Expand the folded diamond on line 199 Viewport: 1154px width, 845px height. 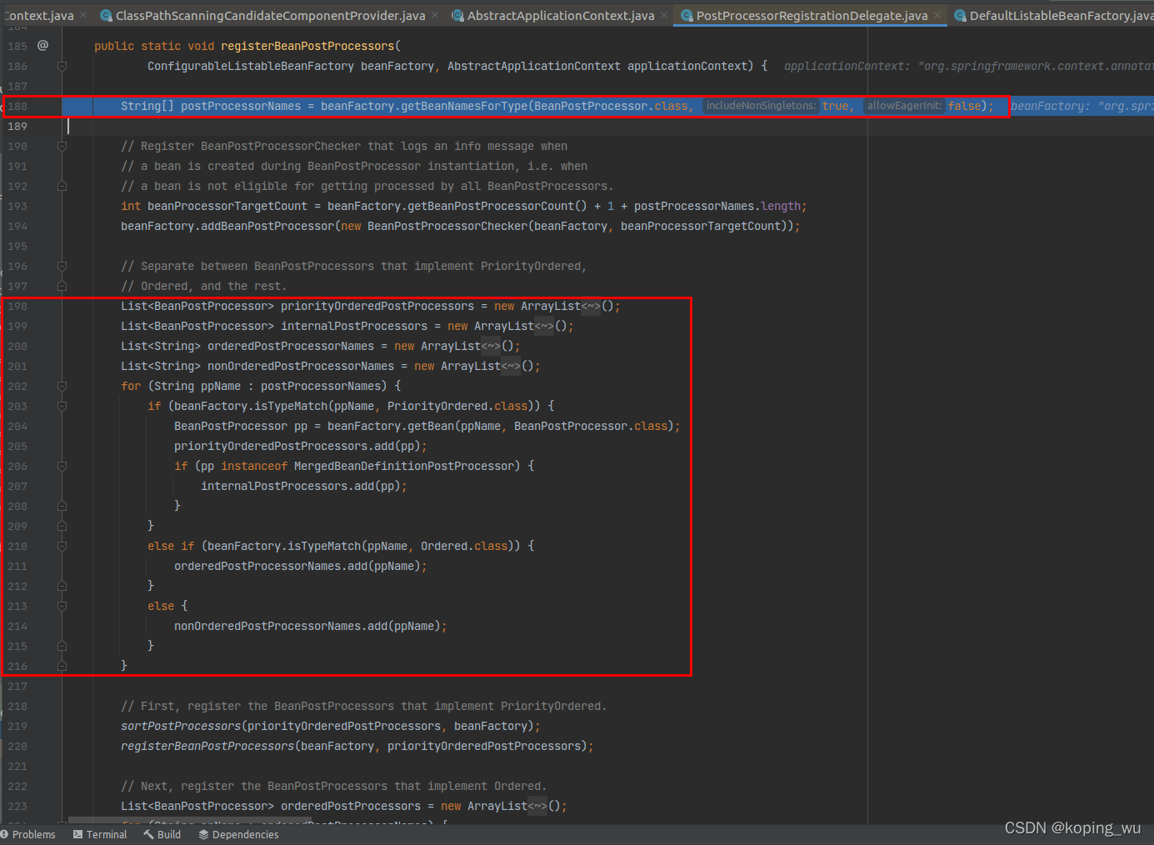click(544, 326)
